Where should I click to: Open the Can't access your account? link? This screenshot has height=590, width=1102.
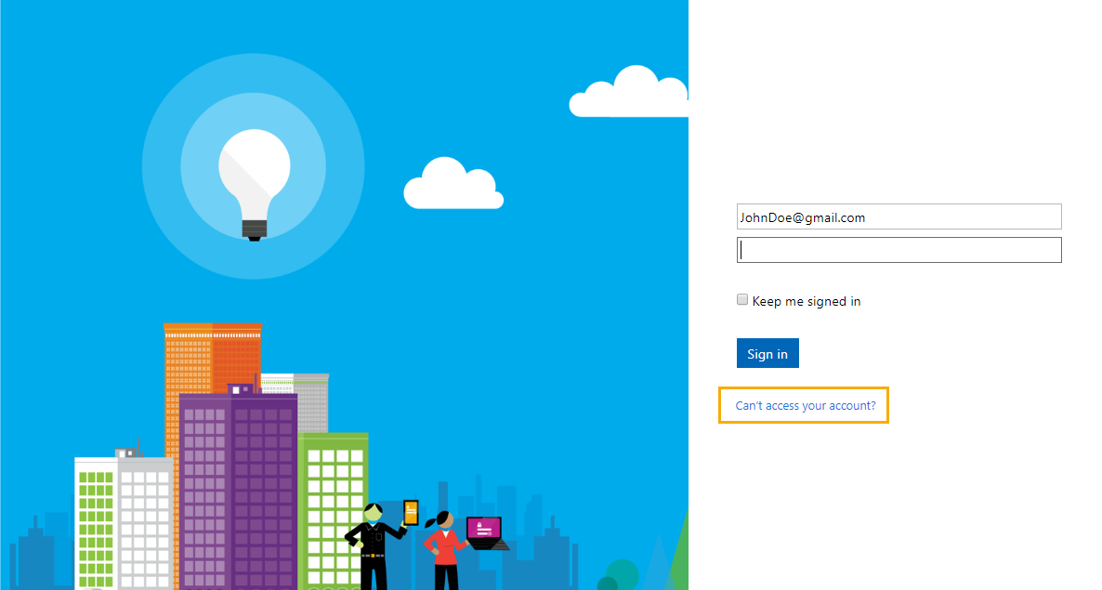[x=806, y=405]
